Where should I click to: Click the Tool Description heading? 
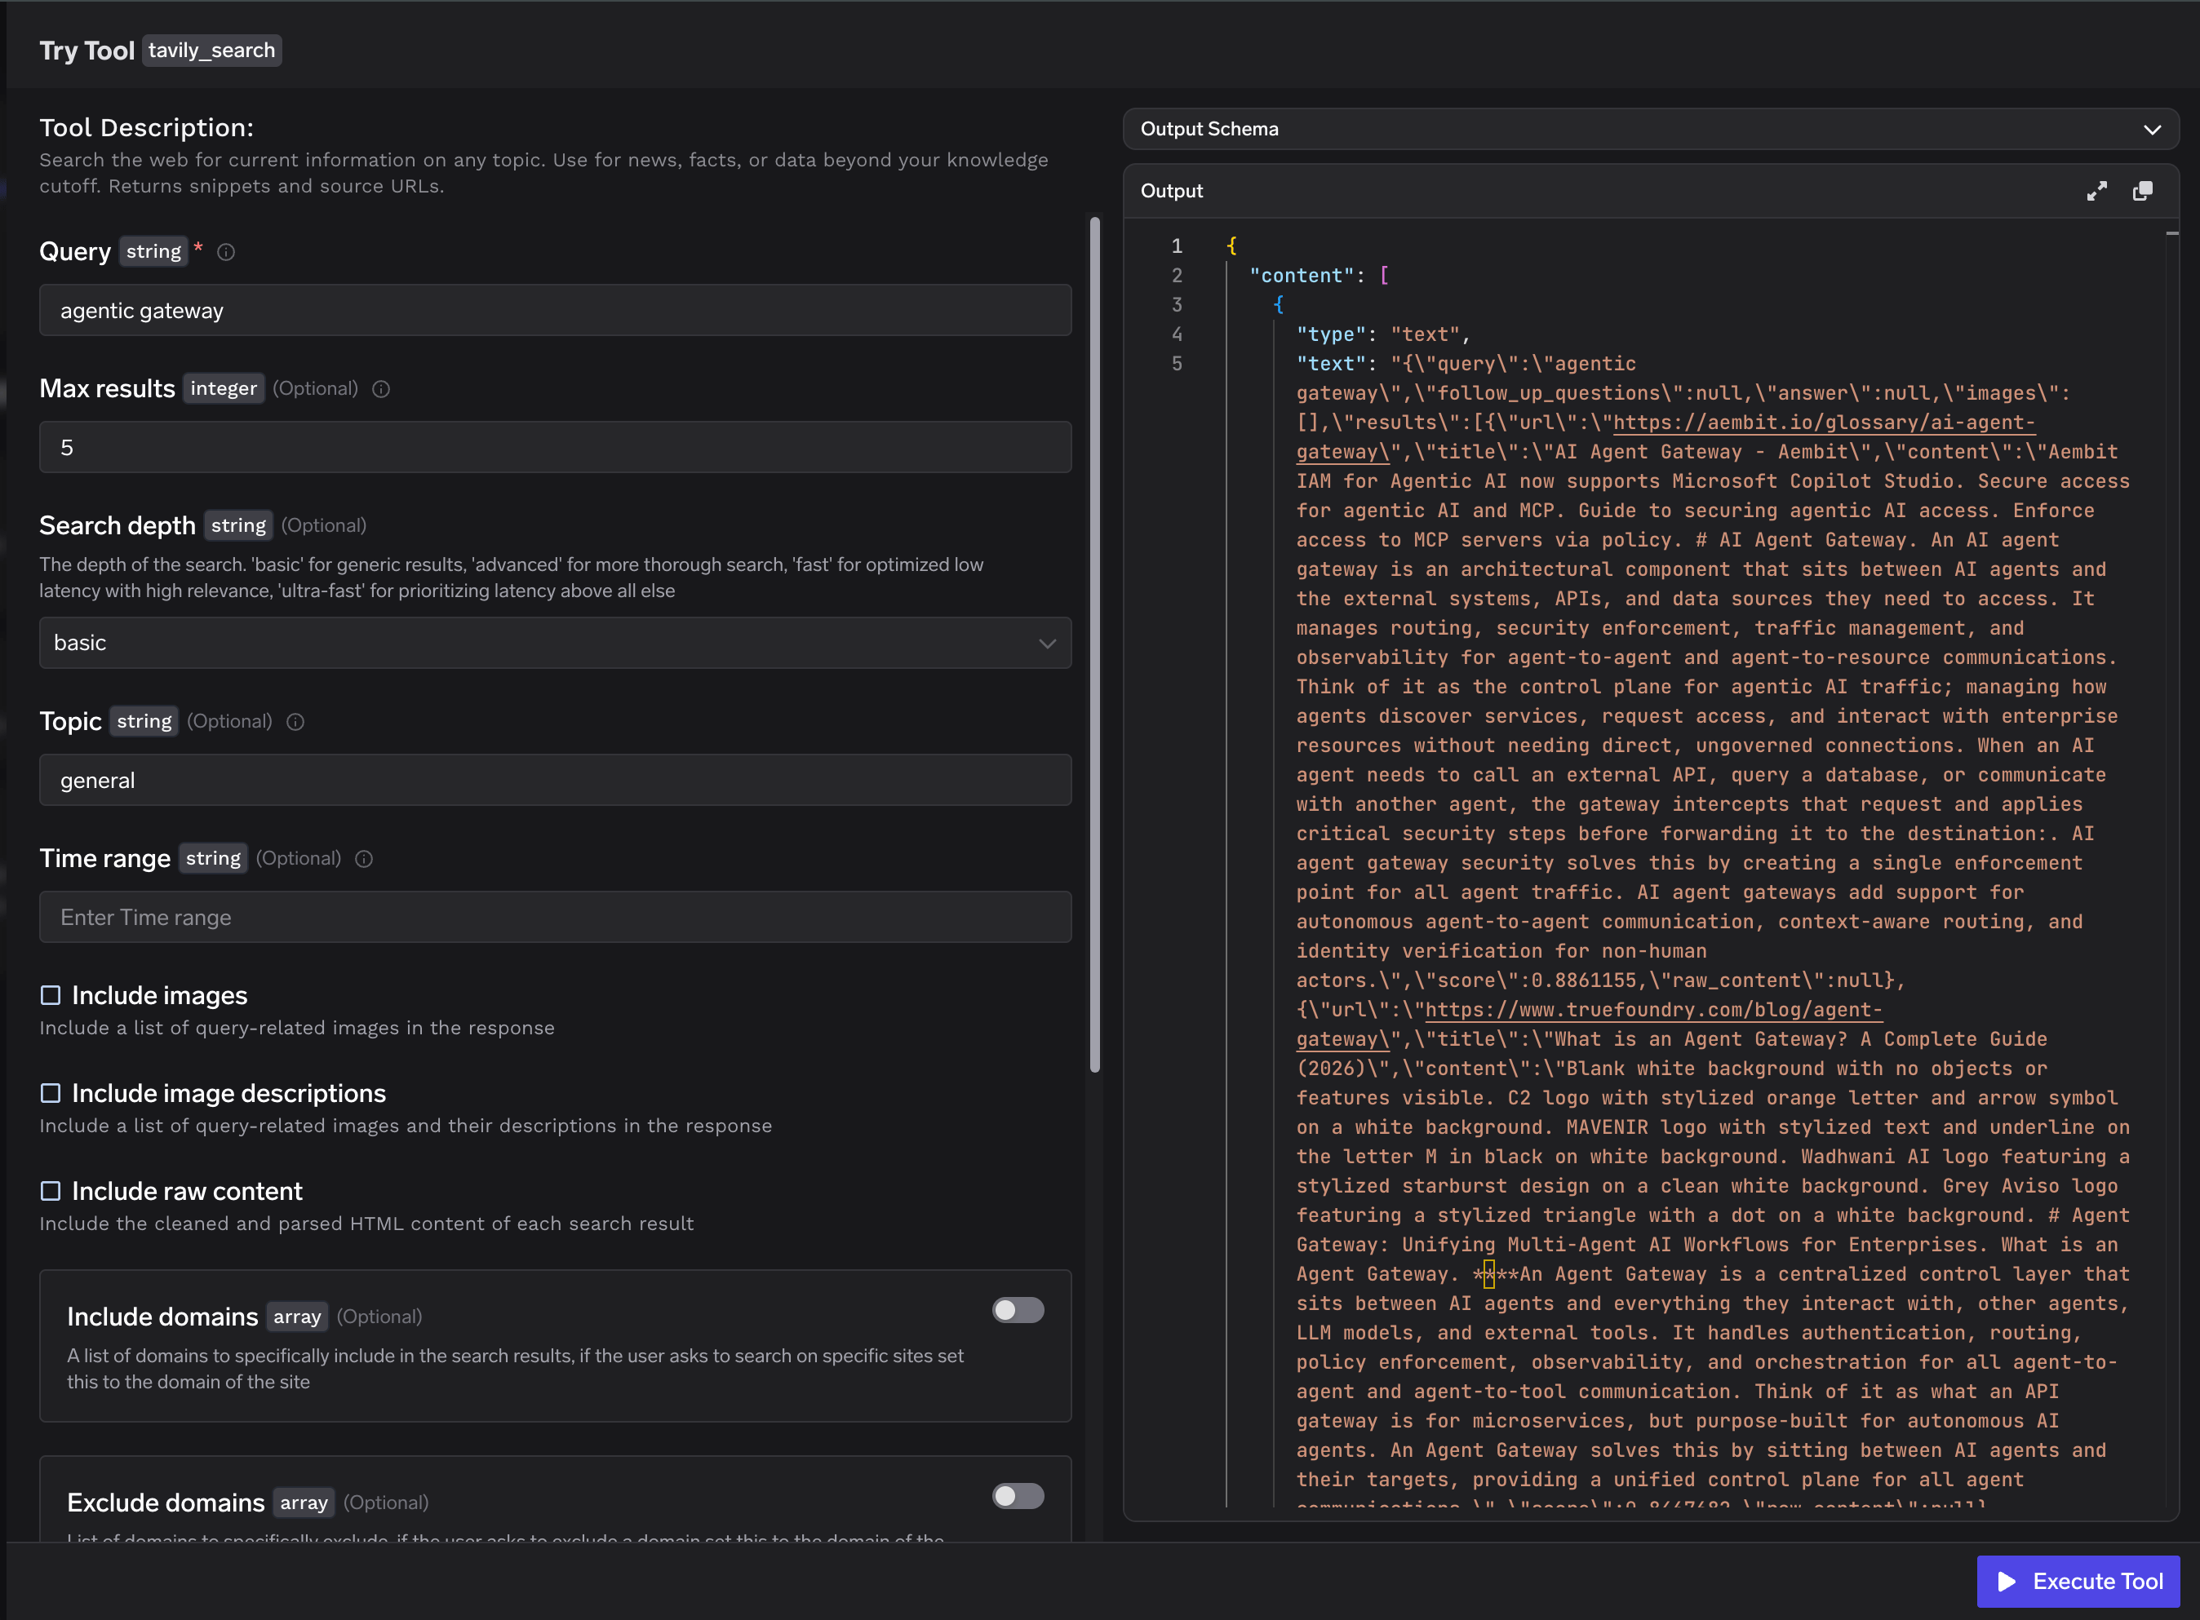(x=146, y=127)
